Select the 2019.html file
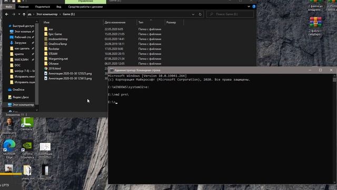The height and width of the screenshot is (190, 337). point(55,69)
